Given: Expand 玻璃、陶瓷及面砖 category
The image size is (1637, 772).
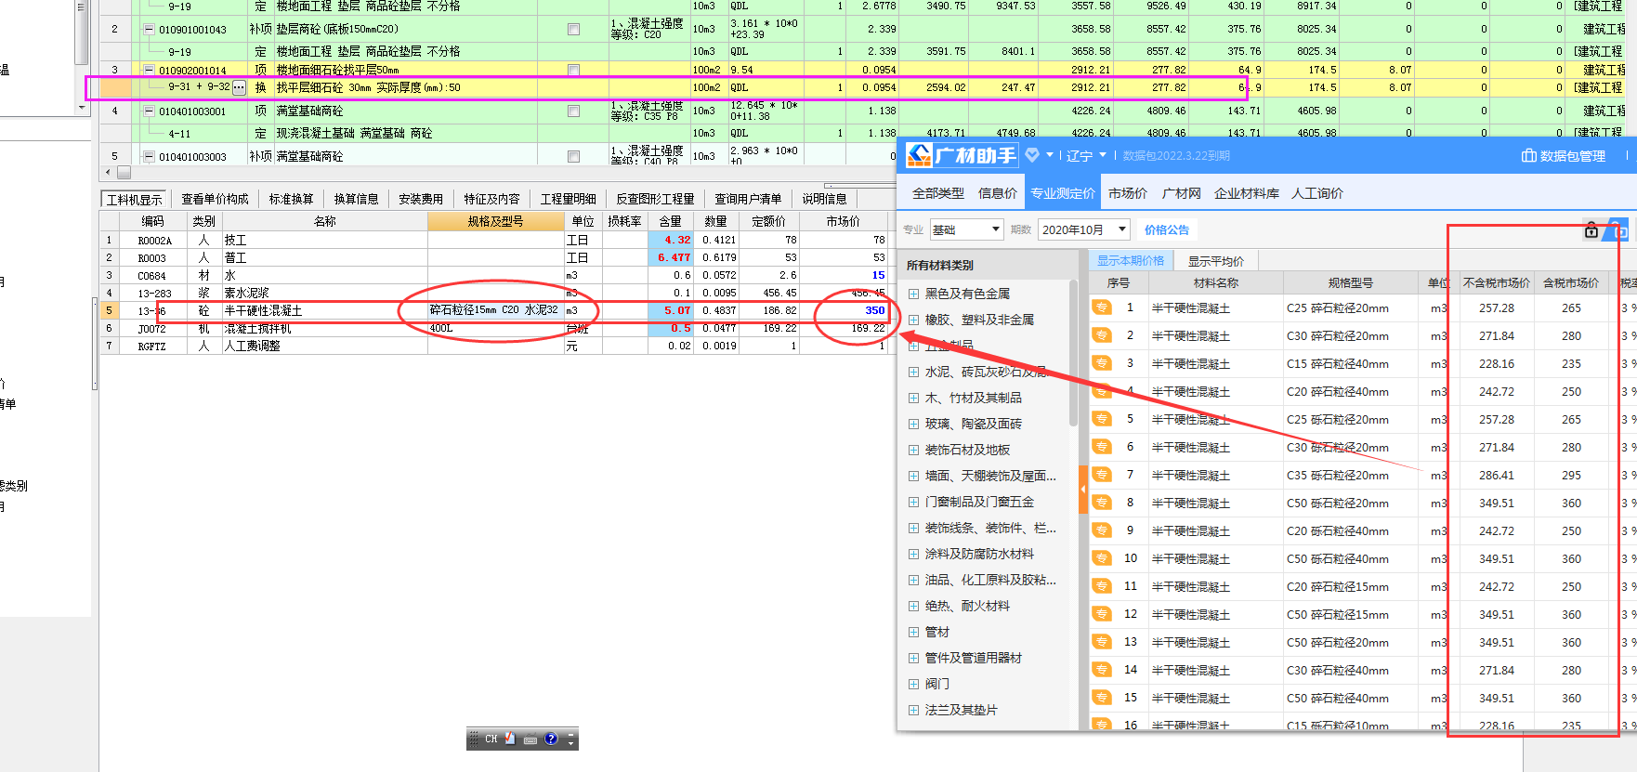Looking at the screenshot, I should coord(913,424).
